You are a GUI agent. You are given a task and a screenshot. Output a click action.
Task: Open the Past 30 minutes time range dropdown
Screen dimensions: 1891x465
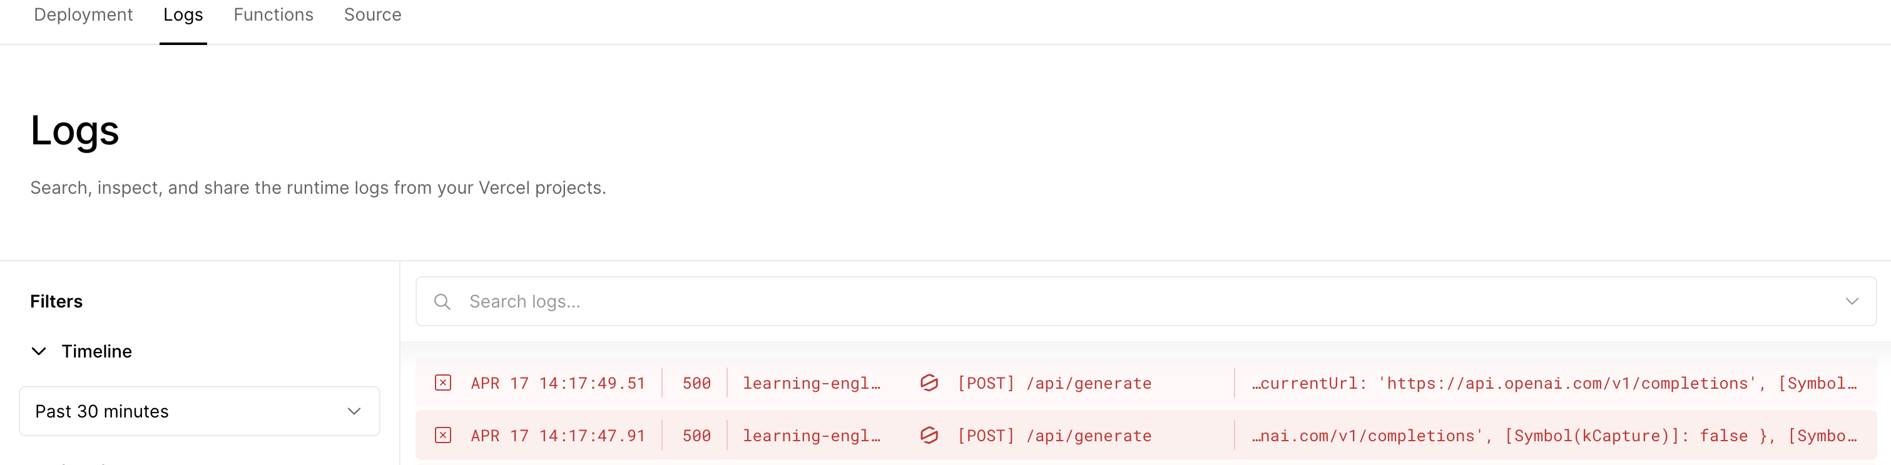[200, 411]
